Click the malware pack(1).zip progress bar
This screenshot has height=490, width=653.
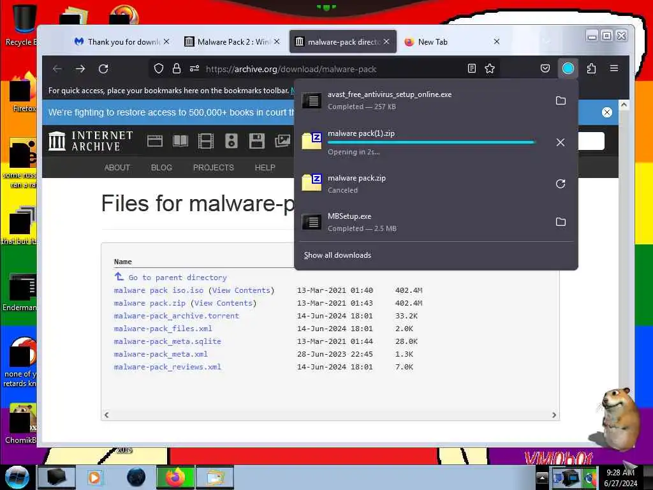tap(430, 142)
